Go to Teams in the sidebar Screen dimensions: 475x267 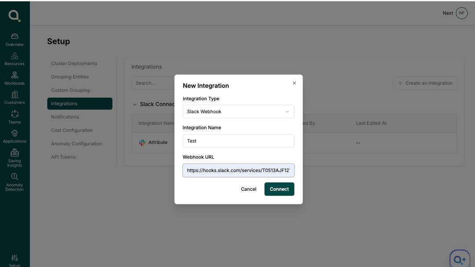click(15, 118)
